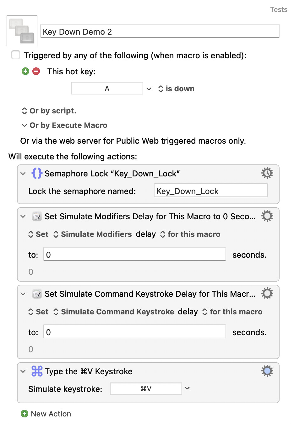Collapse the Type ⌘V Keystroke action
The height and width of the screenshot is (424, 294).
23,371
